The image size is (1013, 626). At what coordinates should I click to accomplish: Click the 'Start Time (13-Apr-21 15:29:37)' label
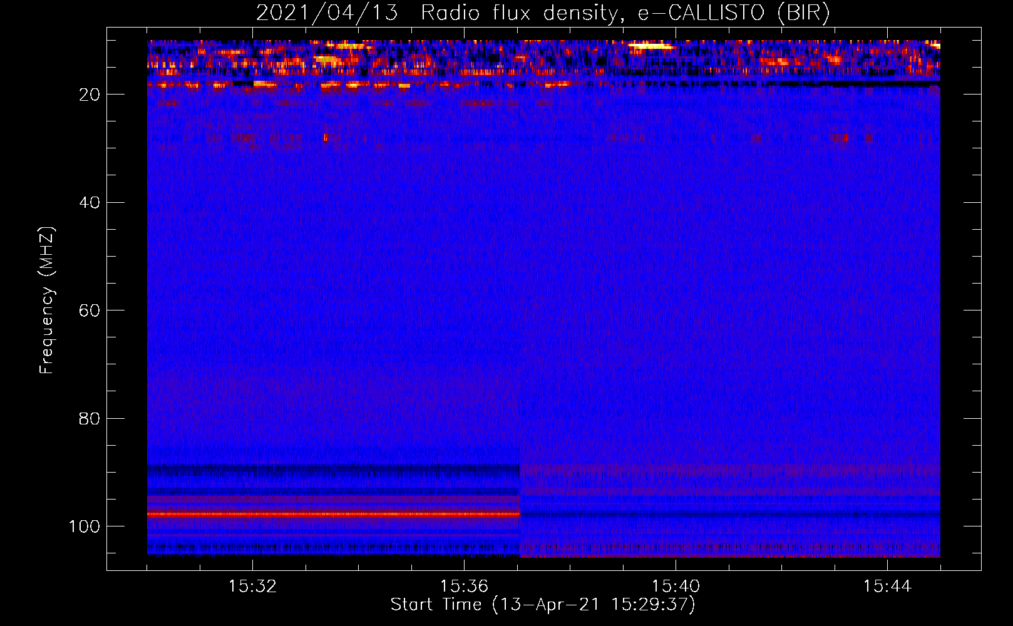(x=543, y=605)
